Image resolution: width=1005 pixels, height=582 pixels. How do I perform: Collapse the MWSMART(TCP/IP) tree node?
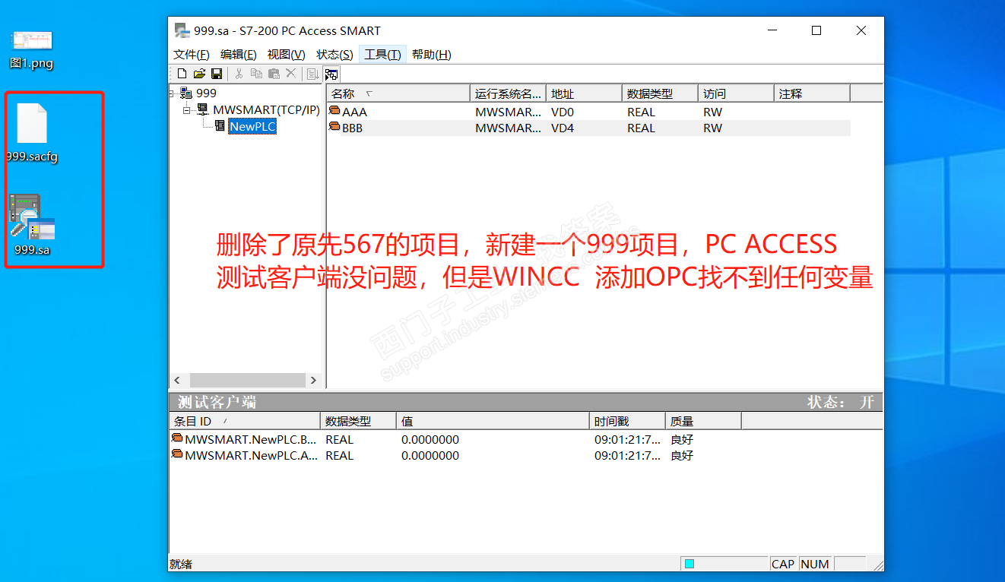coord(188,110)
